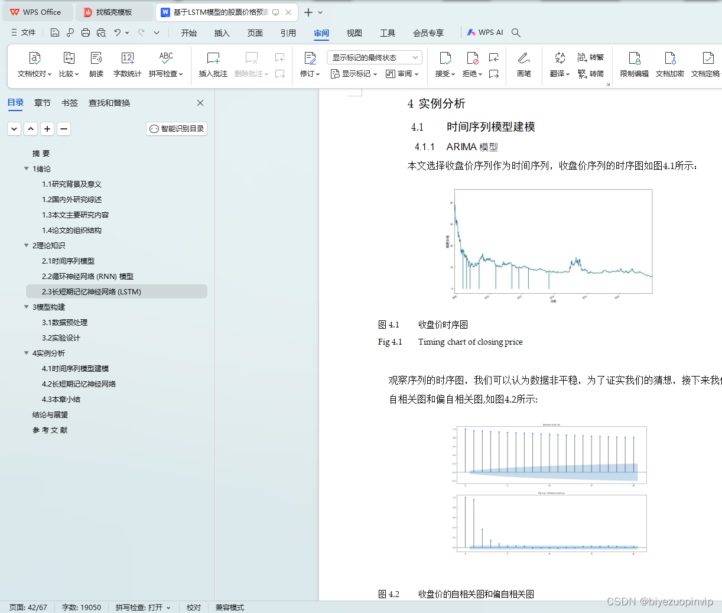The image size is (722, 613).
Task: Click the up-chevron button in outline toolbar
Action: pyautogui.click(x=31, y=128)
